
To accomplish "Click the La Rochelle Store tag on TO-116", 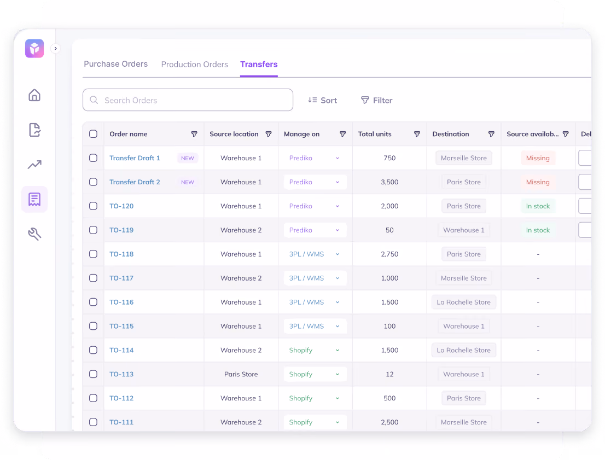I will pyautogui.click(x=464, y=302).
